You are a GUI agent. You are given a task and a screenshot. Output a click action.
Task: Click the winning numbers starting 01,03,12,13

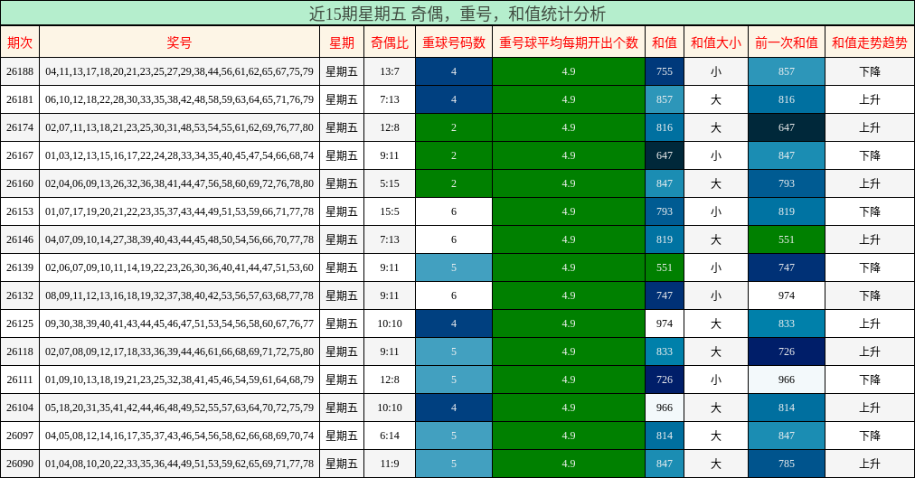point(179,155)
